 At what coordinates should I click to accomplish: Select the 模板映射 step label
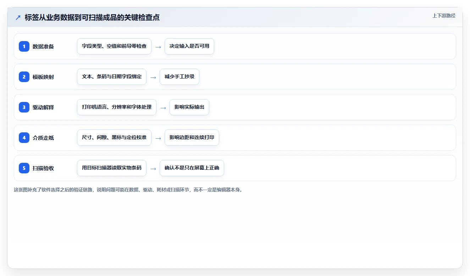[43, 77]
